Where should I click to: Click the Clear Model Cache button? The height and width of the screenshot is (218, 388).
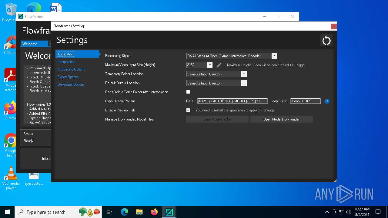[217, 119]
